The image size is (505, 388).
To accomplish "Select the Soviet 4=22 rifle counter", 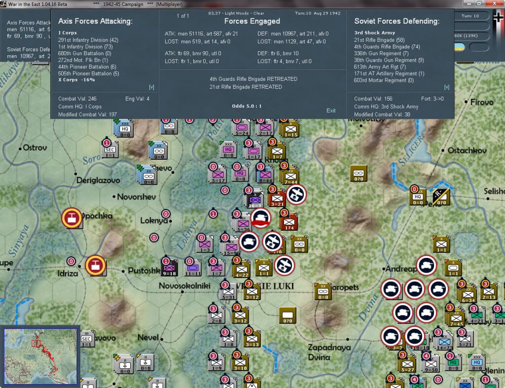I will [x=242, y=270].
